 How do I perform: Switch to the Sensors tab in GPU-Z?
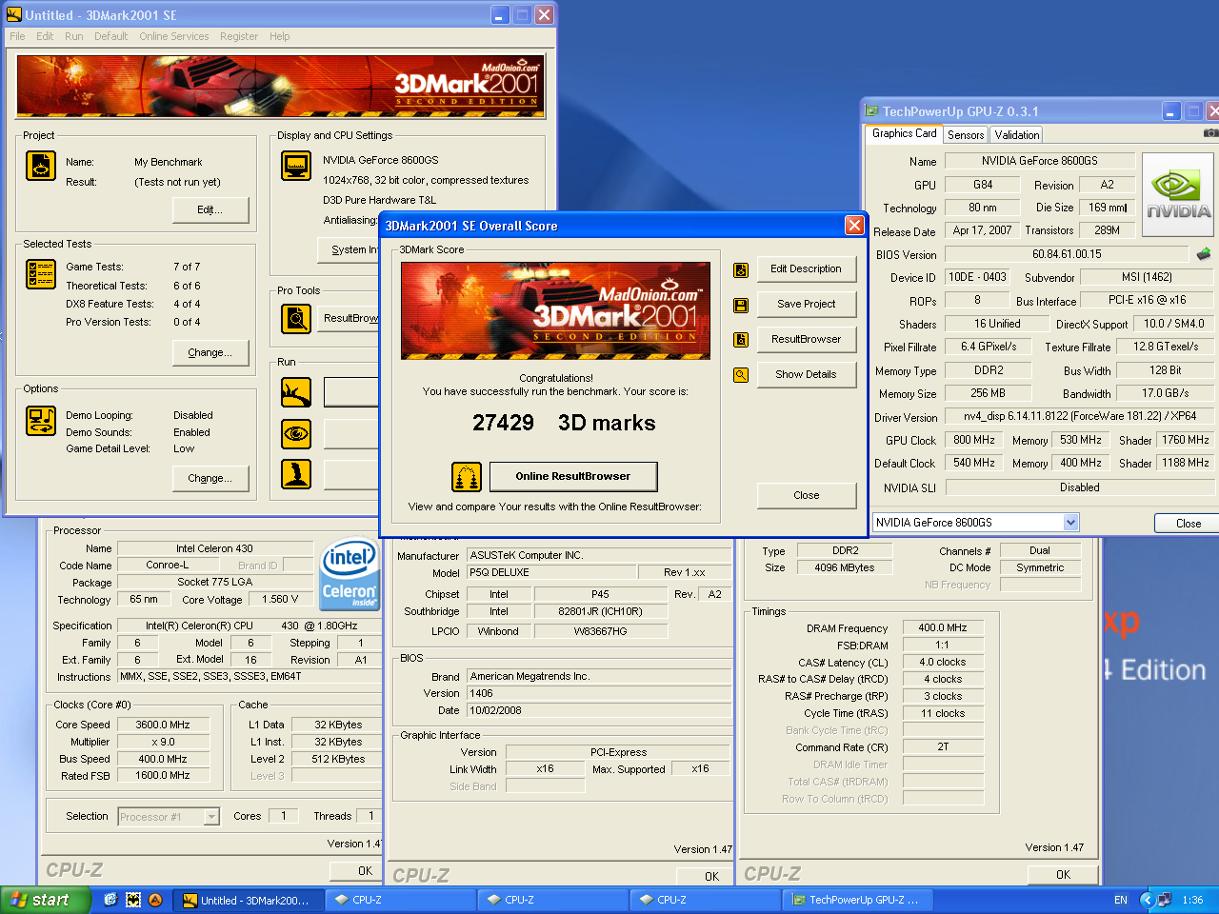click(x=966, y=135)
